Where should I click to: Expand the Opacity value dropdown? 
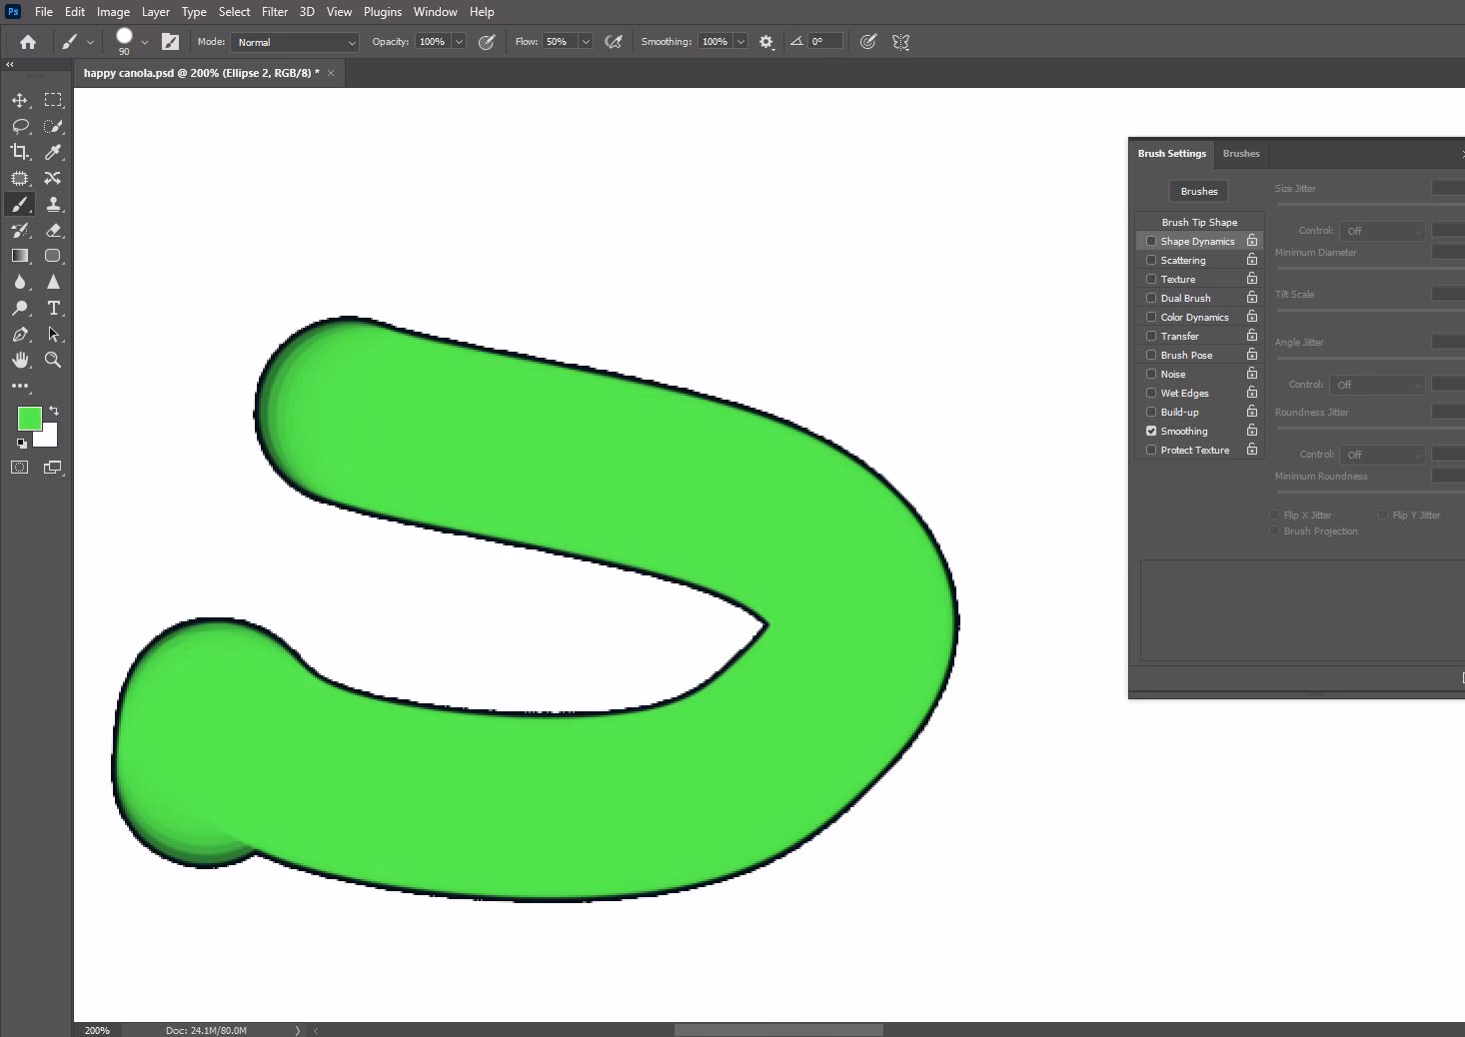(x=459, y=42)
